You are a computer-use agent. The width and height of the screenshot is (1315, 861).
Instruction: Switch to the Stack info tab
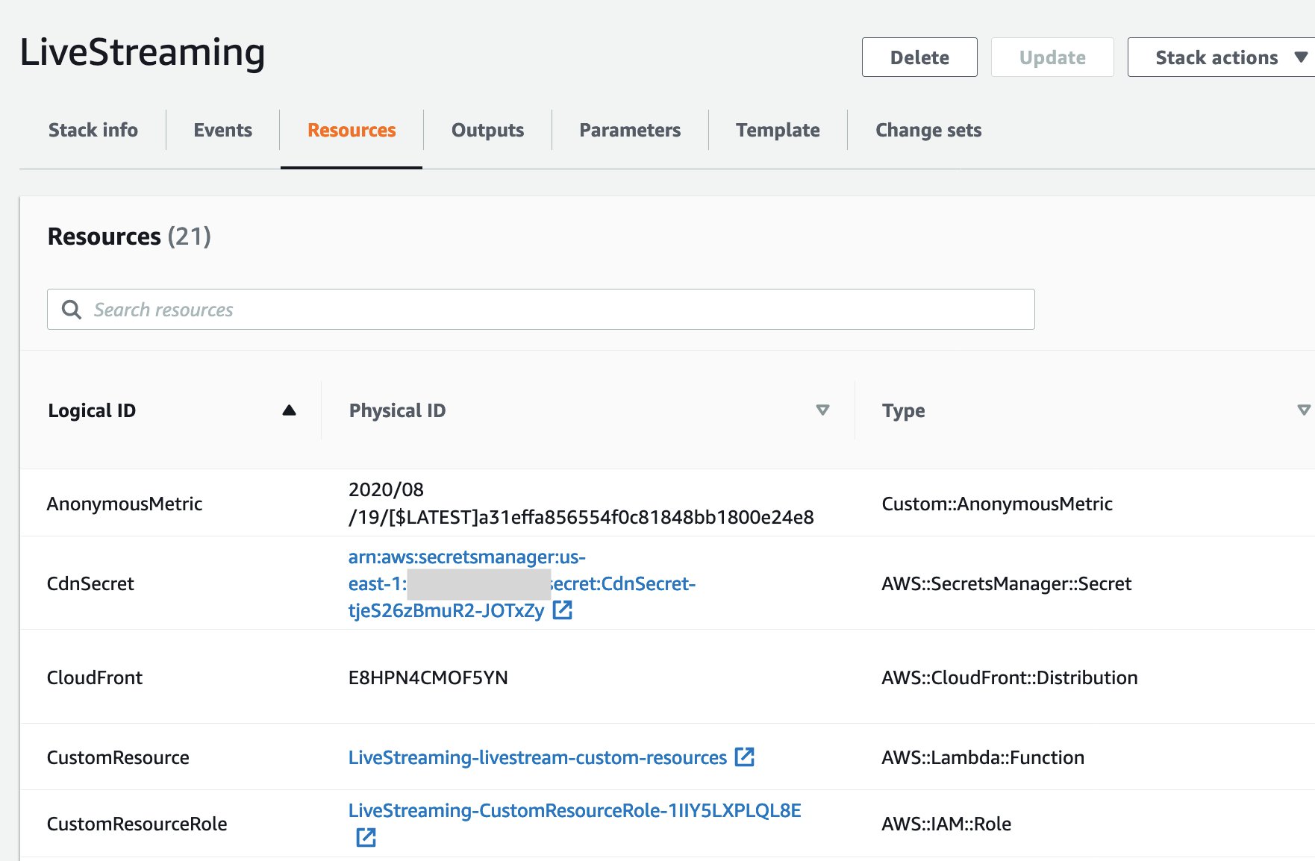tap(93, 130)
